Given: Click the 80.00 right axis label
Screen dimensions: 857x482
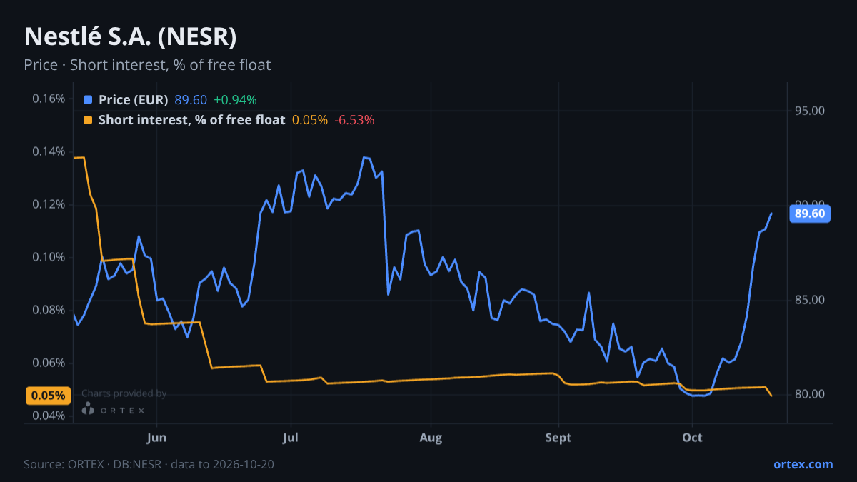Looking at the screenshot, I should pos(809,394).
